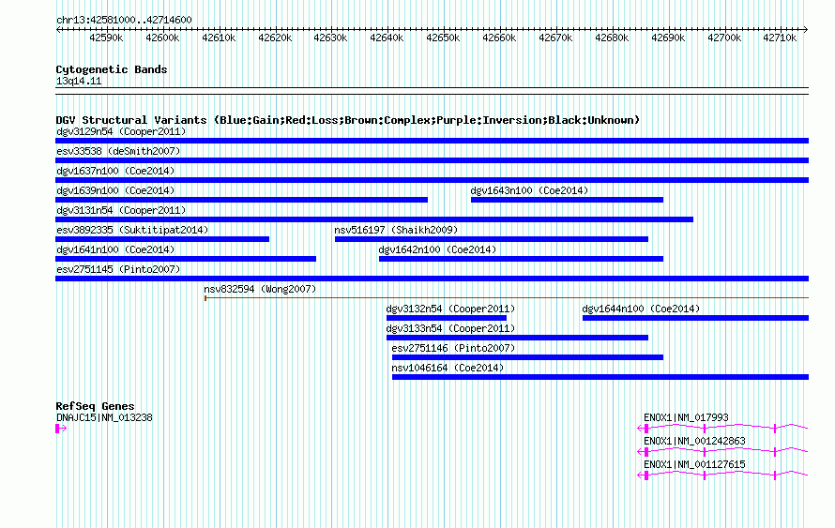Click the blue gain bar under dgv3129n54
This screenshot has width=835, height=528.
tap(432, 141)
